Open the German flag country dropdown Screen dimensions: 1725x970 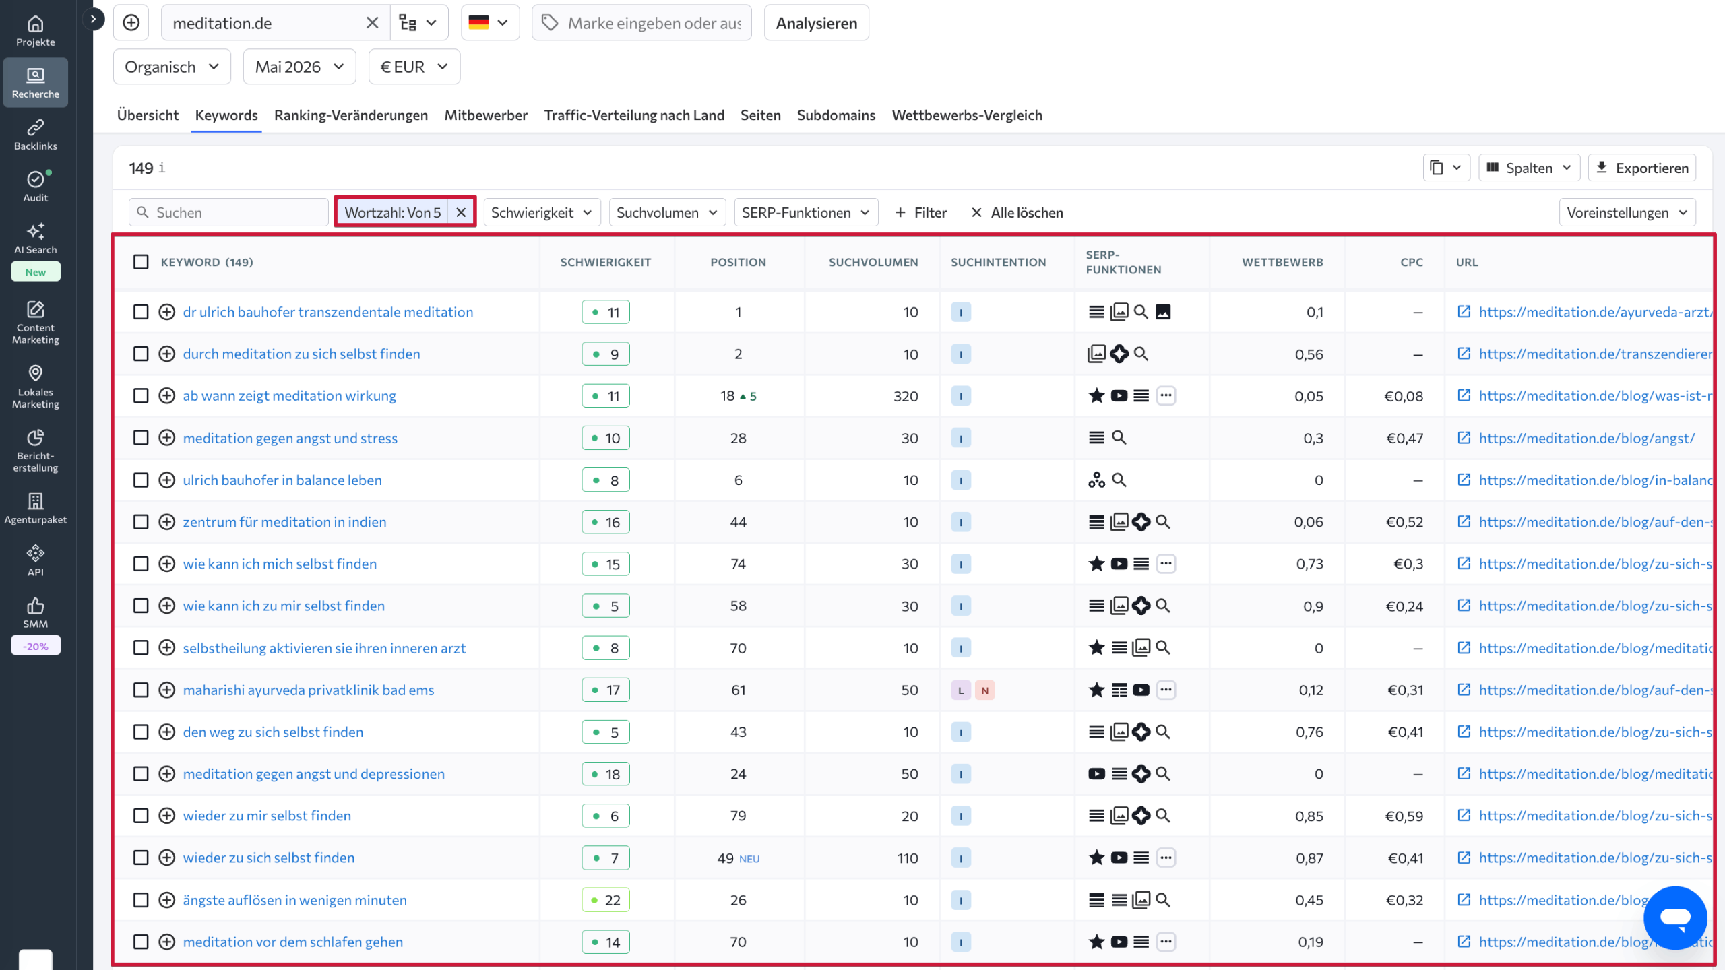point(490,23)
